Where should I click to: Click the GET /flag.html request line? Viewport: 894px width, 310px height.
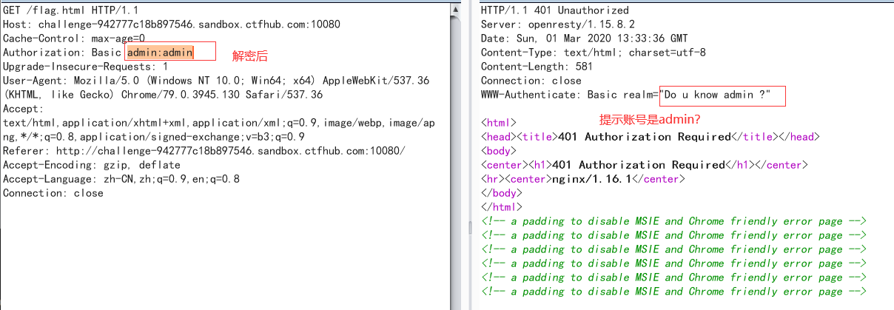(x=70, y=10)
